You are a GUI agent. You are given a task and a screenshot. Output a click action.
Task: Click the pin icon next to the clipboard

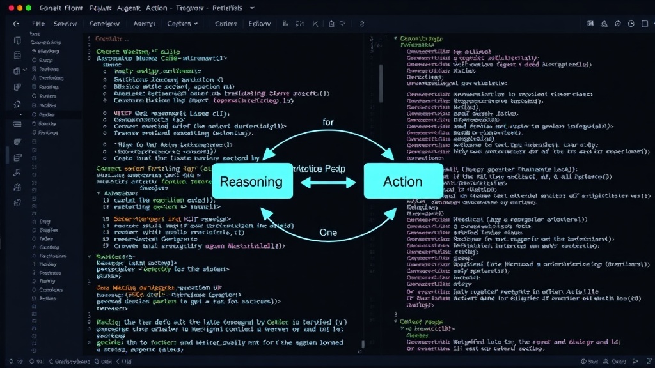pos(342,24)
